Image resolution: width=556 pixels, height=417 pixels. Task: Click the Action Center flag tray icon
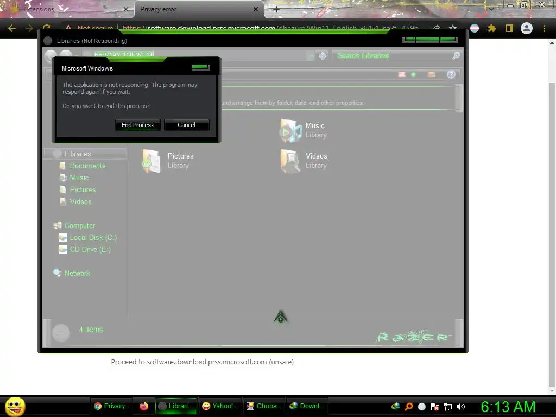[435, 407]
